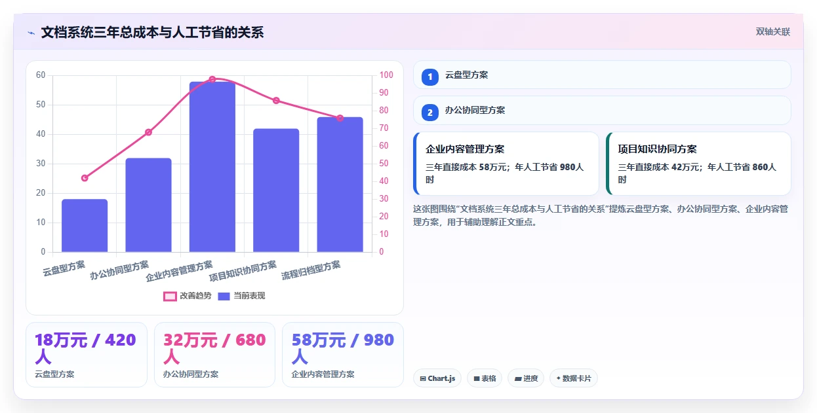Click the text 三年直接成本 58万元

[x=468, y=168]
